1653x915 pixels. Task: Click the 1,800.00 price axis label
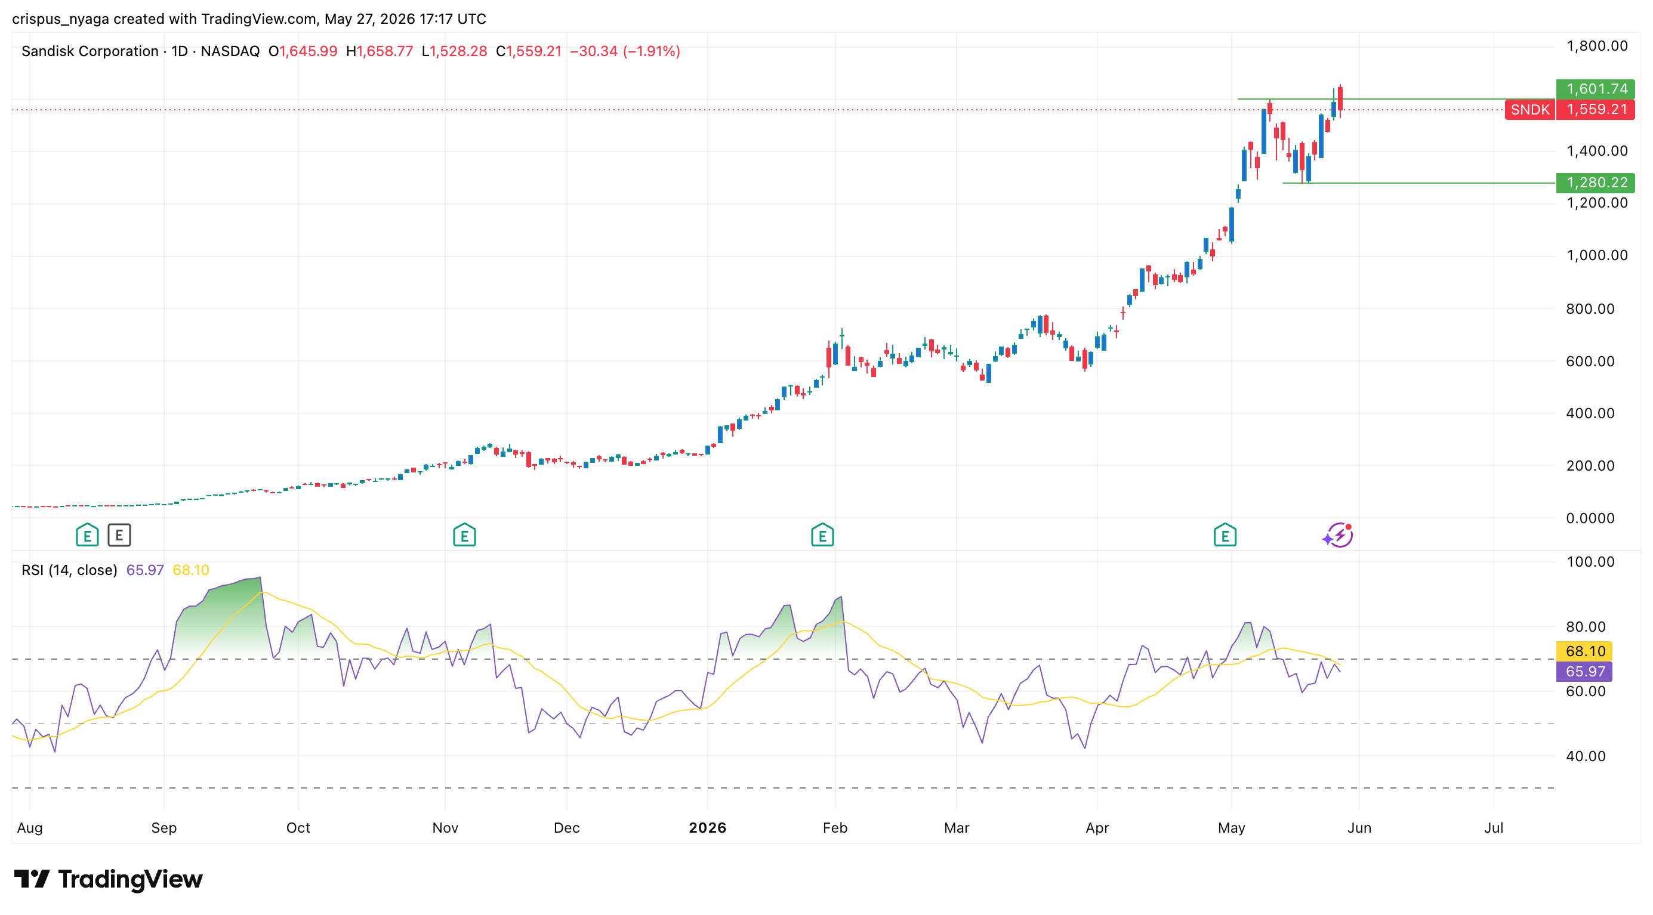point(1596,46)
